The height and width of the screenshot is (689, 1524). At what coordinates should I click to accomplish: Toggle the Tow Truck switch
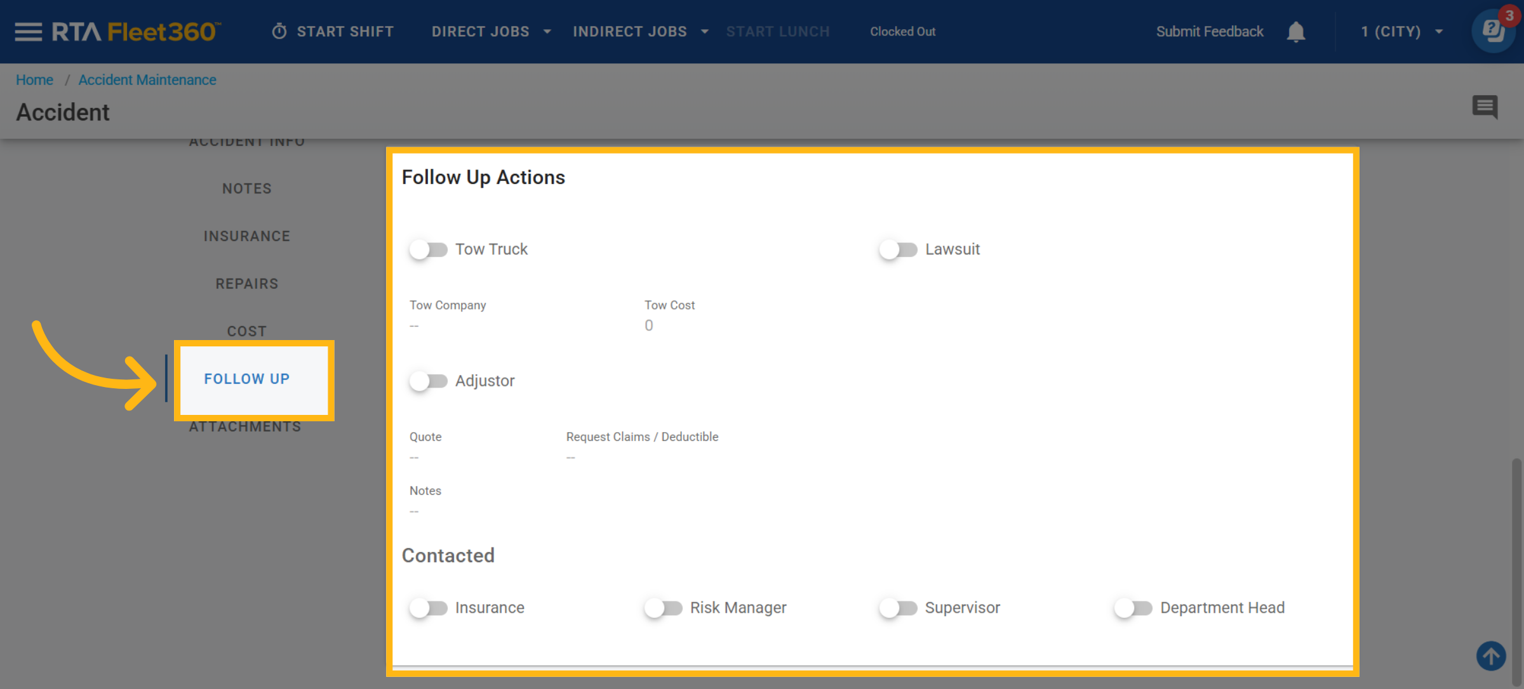(x=428, y=249)
